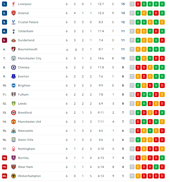Open the Manchester Utd team link
Image resolution: width=170 pixels, height=182 pixels.
point(29,122)
